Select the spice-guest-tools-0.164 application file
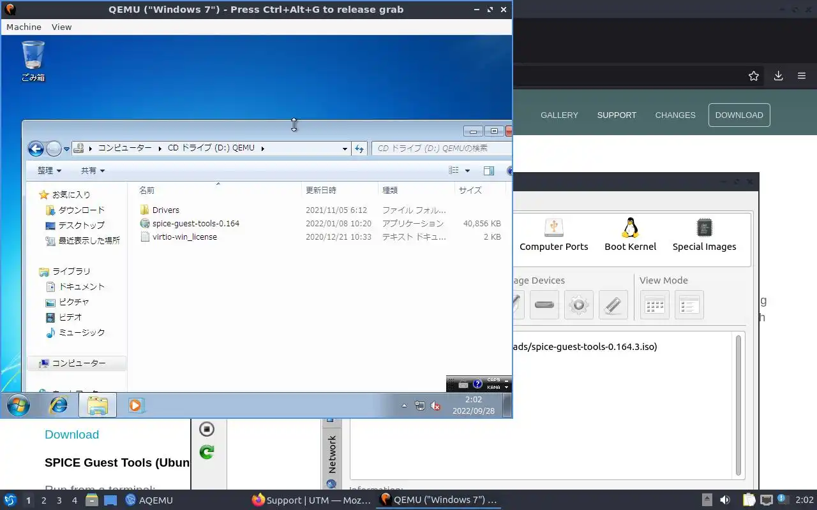 [x=196, y=223]
